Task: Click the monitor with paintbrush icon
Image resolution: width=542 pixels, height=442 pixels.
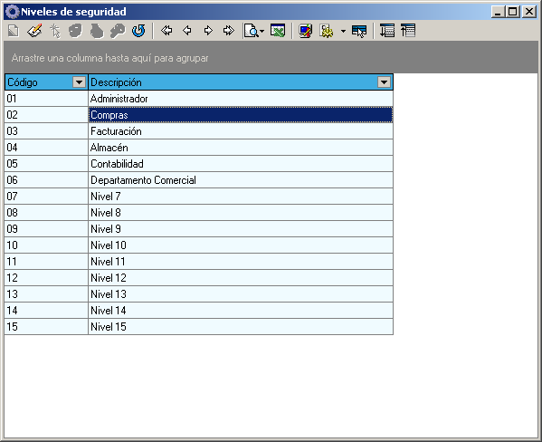Action: tap(306, 31)
